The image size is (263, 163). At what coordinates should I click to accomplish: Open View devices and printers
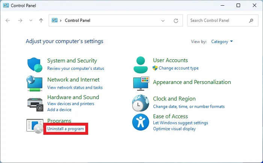[x=71, y=104]
